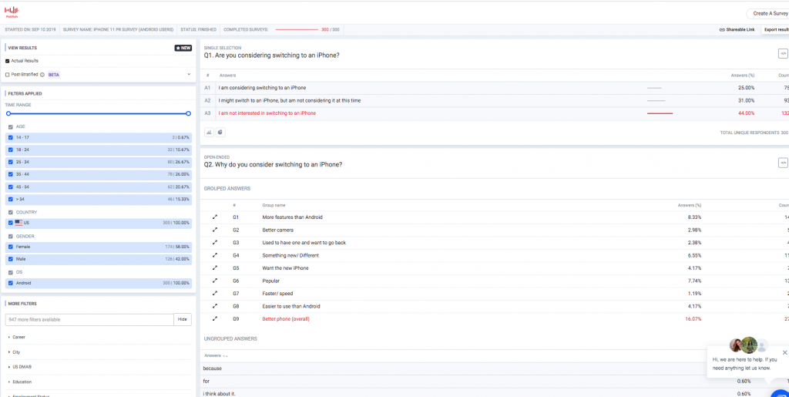Uncheck the Android OS filter
This screenshot has width=789, height=397.
[11, 283]
